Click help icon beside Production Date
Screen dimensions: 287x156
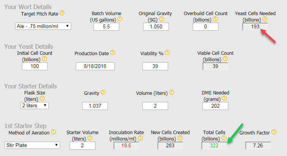pyautogui.click(x=113, y=53)
